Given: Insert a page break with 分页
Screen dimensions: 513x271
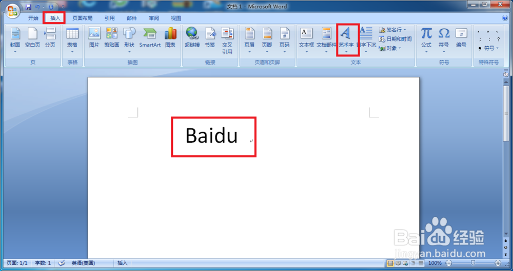Looking at the screenshot, I should 50,38.
